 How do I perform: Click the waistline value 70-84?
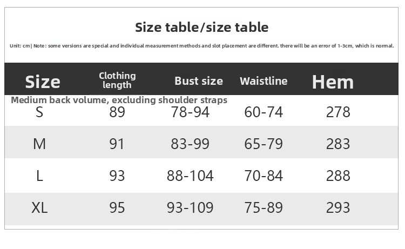pos(264,176)
